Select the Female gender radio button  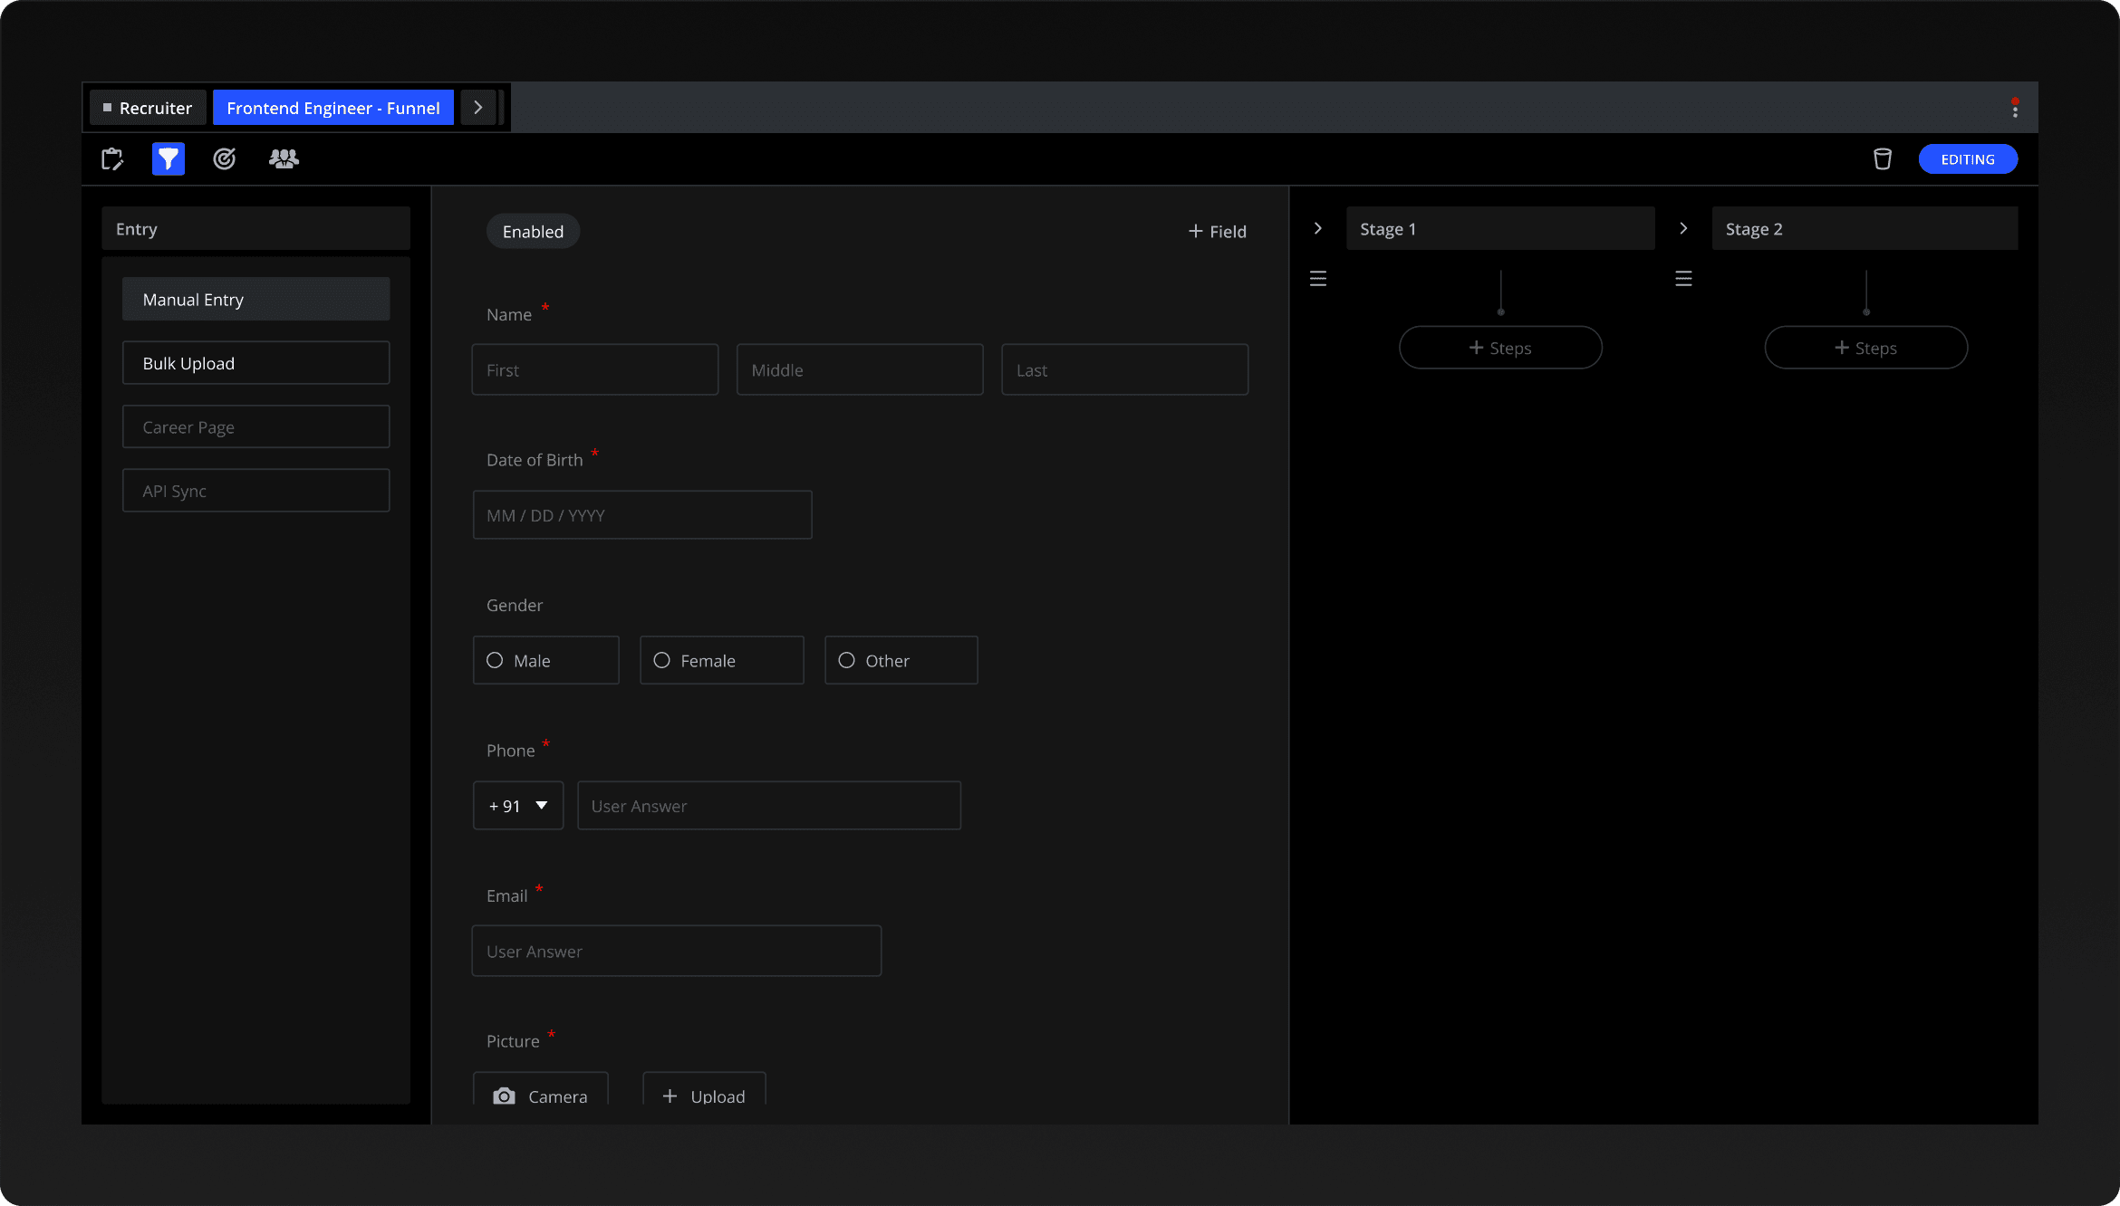(x=662, y=660)
